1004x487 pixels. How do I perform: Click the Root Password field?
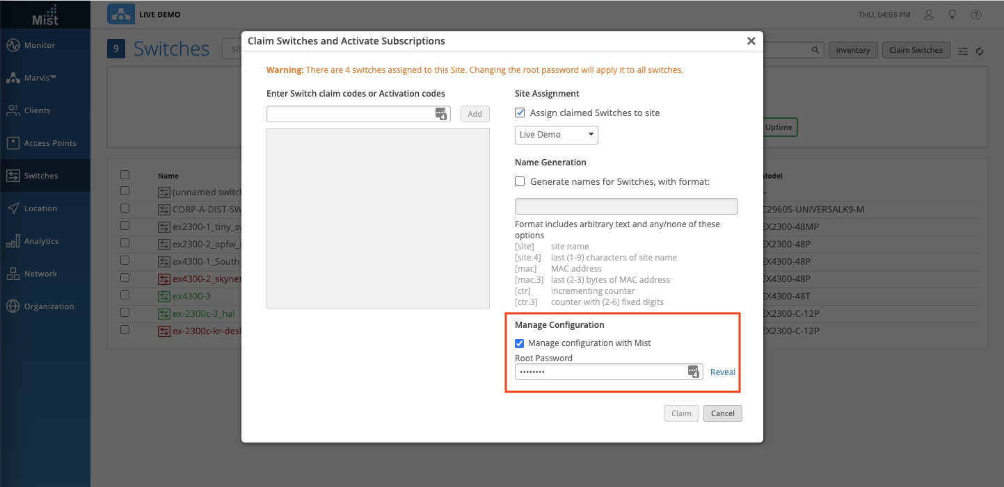point(601,372)
